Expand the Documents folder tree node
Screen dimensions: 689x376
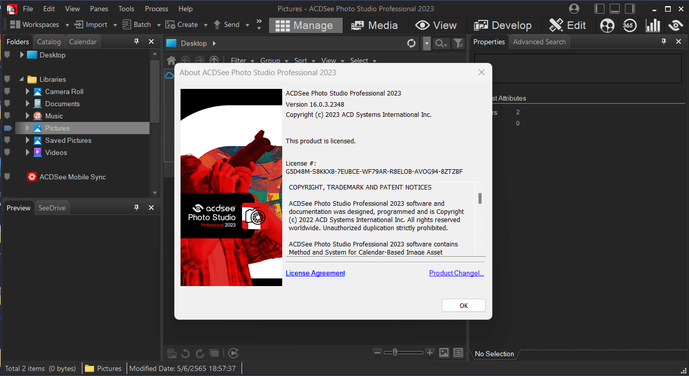coord(28,104)
